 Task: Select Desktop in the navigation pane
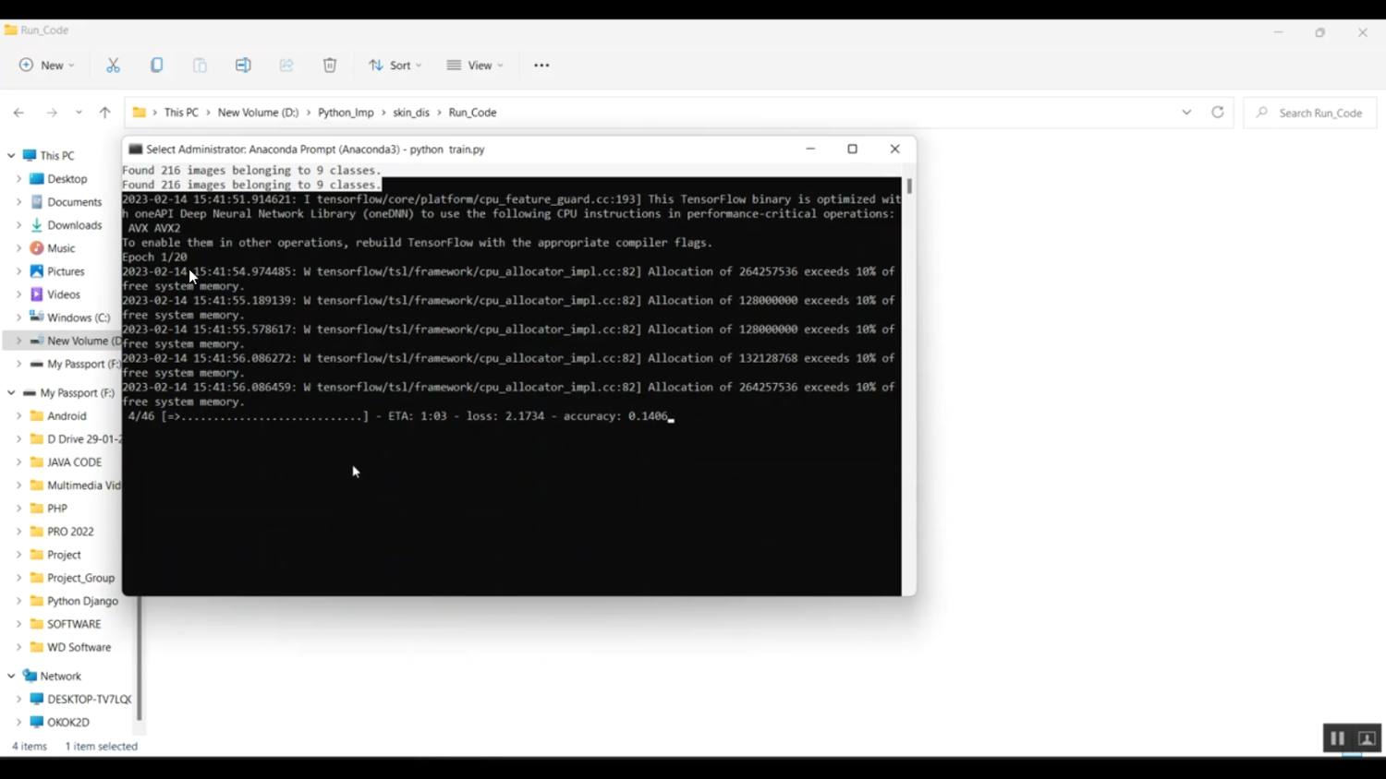[x=67, y=179]
